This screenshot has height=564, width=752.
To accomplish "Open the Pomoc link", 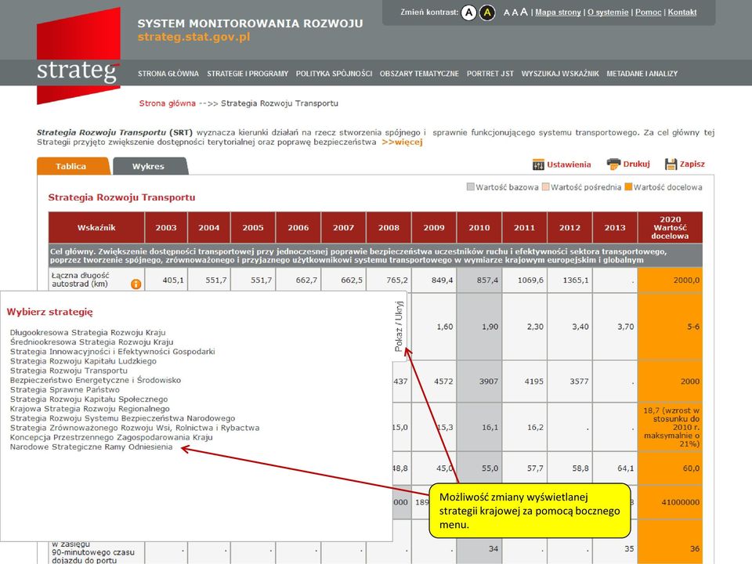I will (648, 13).
